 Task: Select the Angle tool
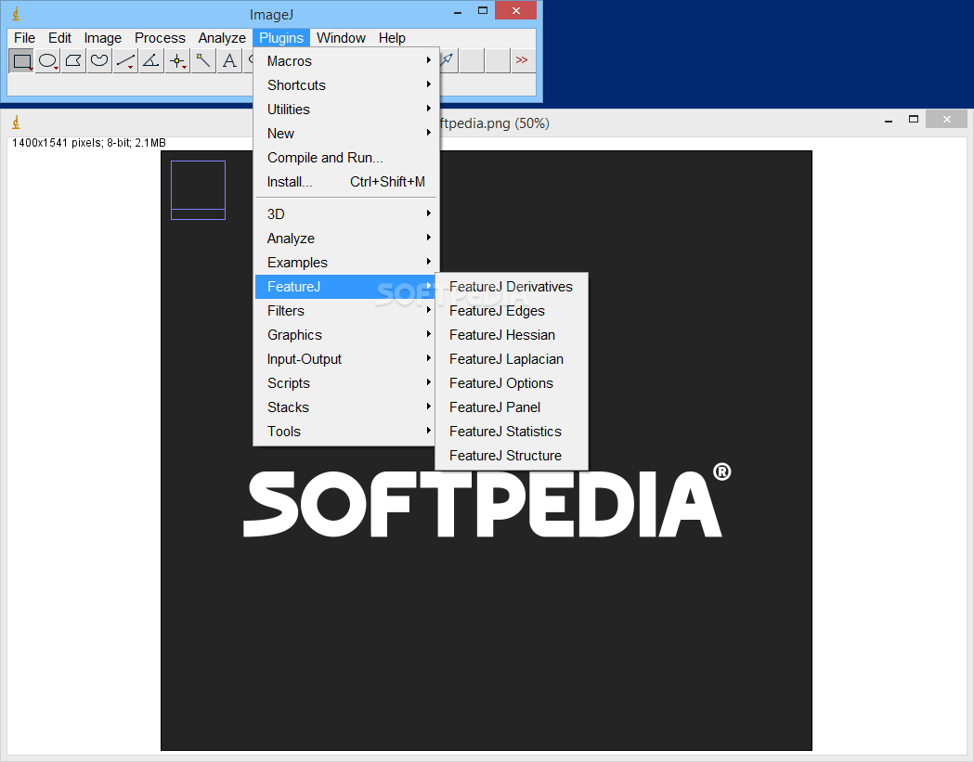point(151,61)
